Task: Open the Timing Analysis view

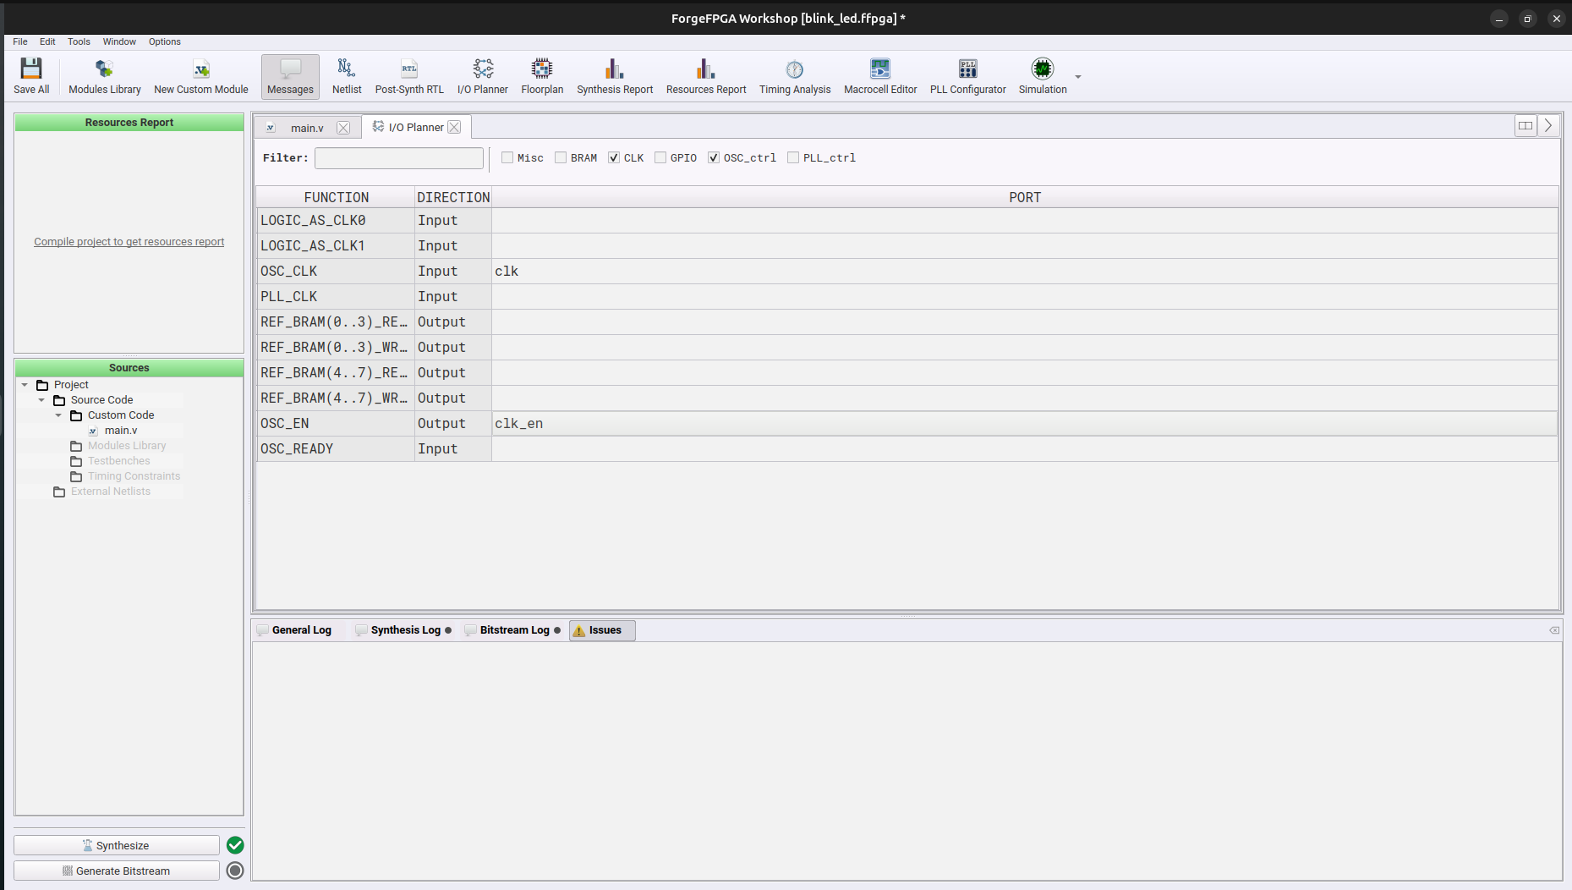Action: pyautogui.click(x=794, y=76)
